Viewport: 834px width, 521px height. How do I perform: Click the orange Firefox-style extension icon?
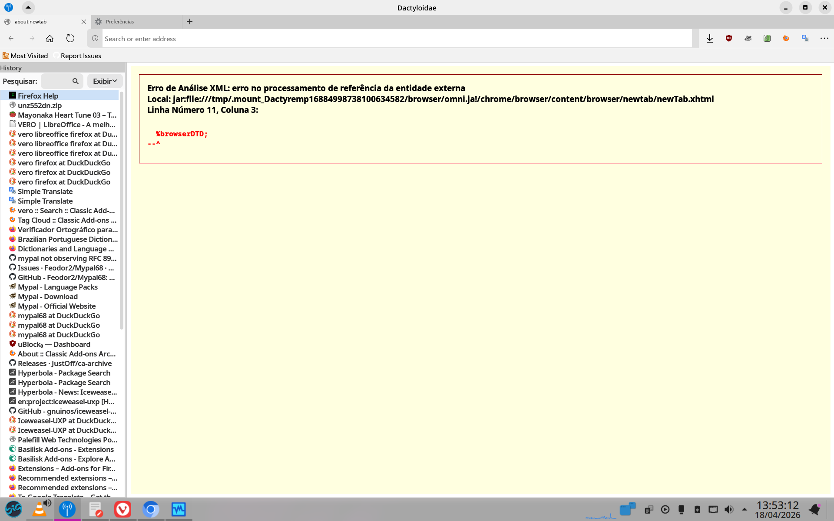(786, 39)
